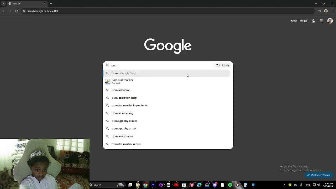Viewport: 336px width, 189px height.
Task: Open the Images link
Action: (303, 21)
